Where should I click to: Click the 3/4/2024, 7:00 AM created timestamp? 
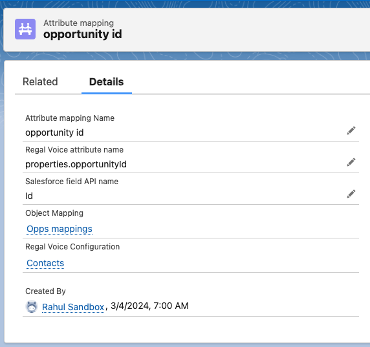[x=149, y=306]
